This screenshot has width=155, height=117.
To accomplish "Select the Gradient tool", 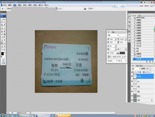I will (4, 34).
